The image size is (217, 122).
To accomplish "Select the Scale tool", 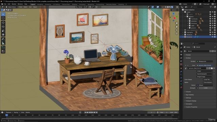I will coord(3,31).
